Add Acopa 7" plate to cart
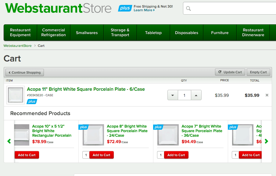This screenshot has height=176, width=276. point(176,155)
